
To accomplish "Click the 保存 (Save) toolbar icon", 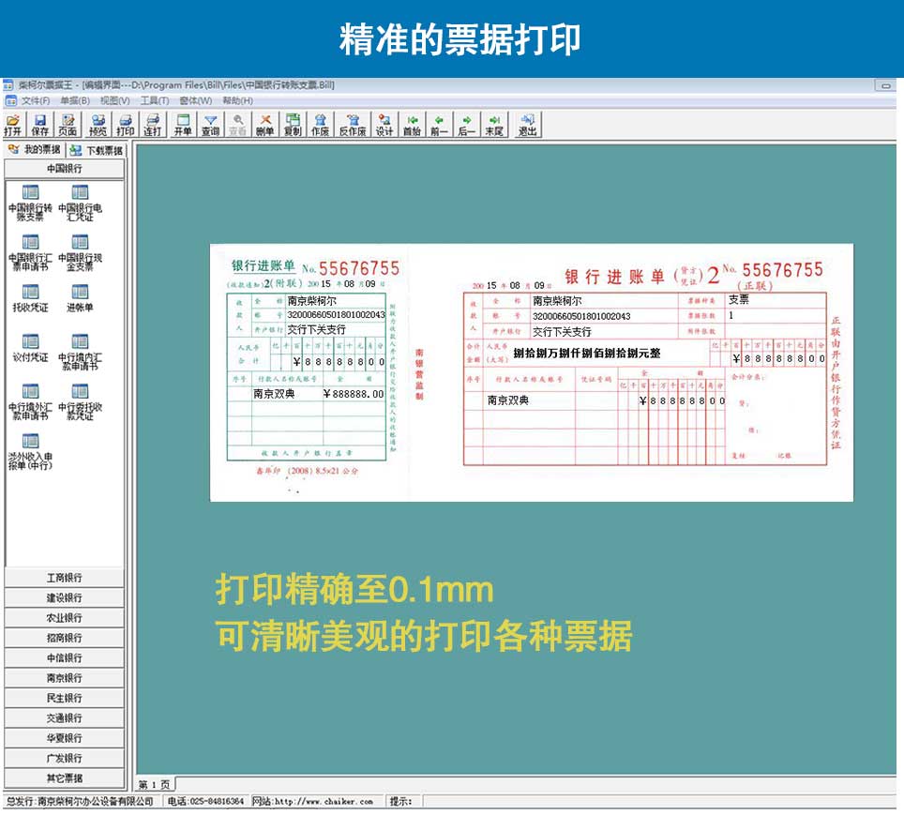I will 40,125.
